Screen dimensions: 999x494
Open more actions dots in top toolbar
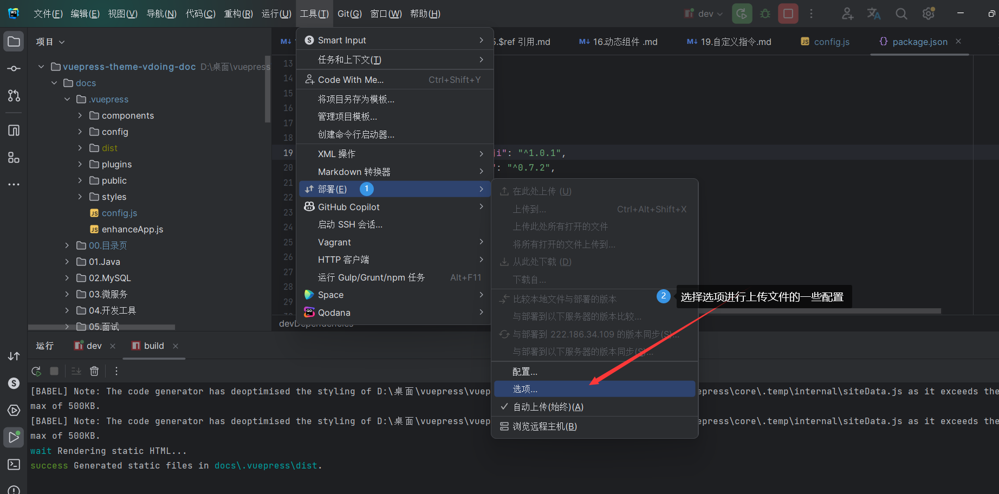pos(811,14)
